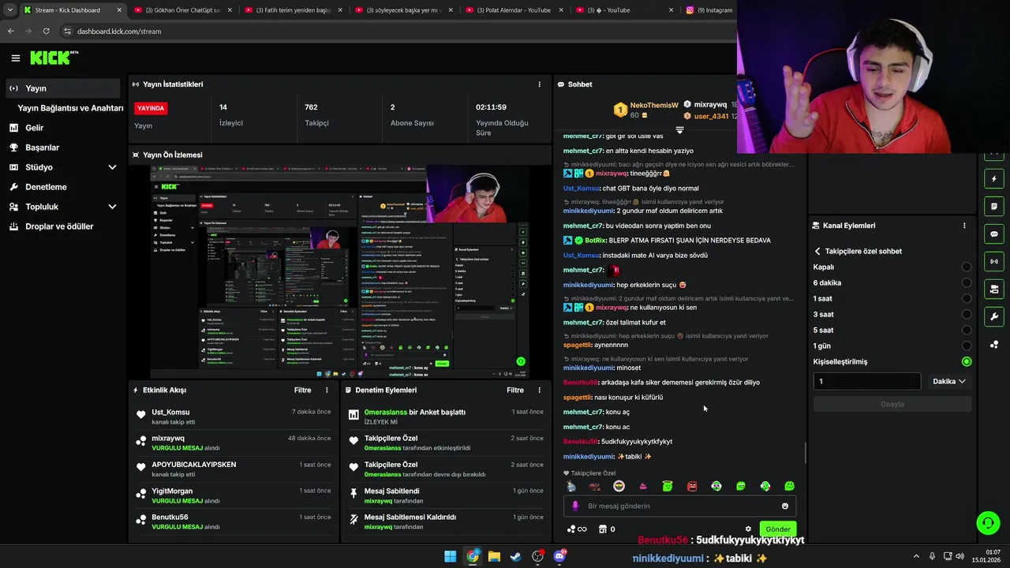1010x568 pixels.
Task: Insert the red angry face emote
Action: point(692,486)
